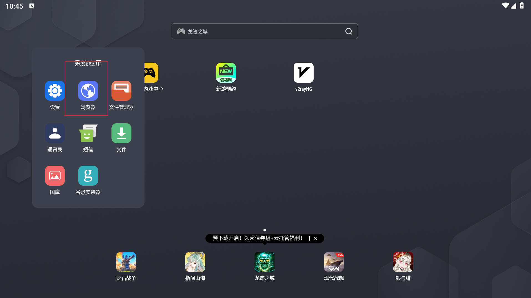This screenshot has height=298, width=531.
Task: Launch the 银与绯 game
Action: [x=403, y=262]
